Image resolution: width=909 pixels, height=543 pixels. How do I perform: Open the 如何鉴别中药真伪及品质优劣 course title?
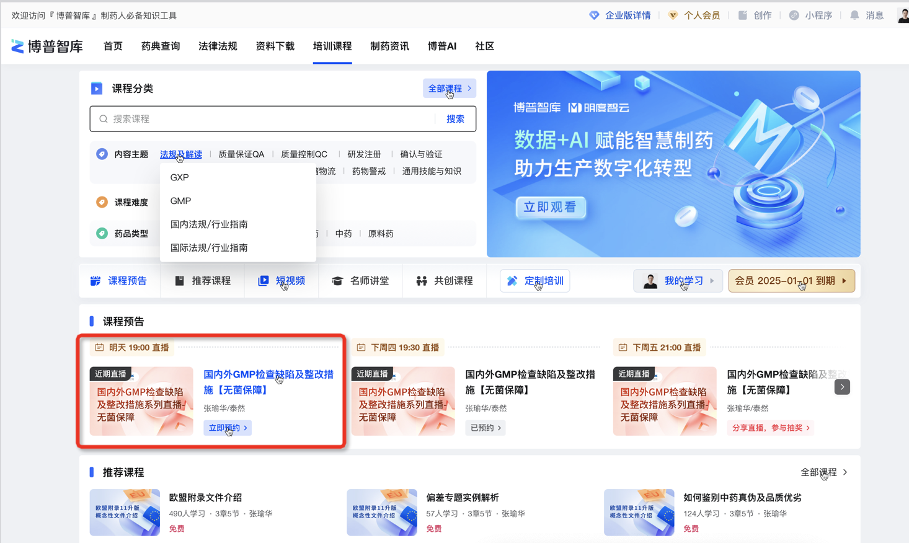tap(742, 498)
